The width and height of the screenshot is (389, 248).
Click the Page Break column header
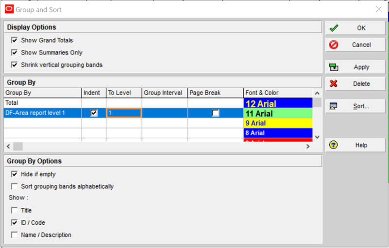click(x=216, y=93)
